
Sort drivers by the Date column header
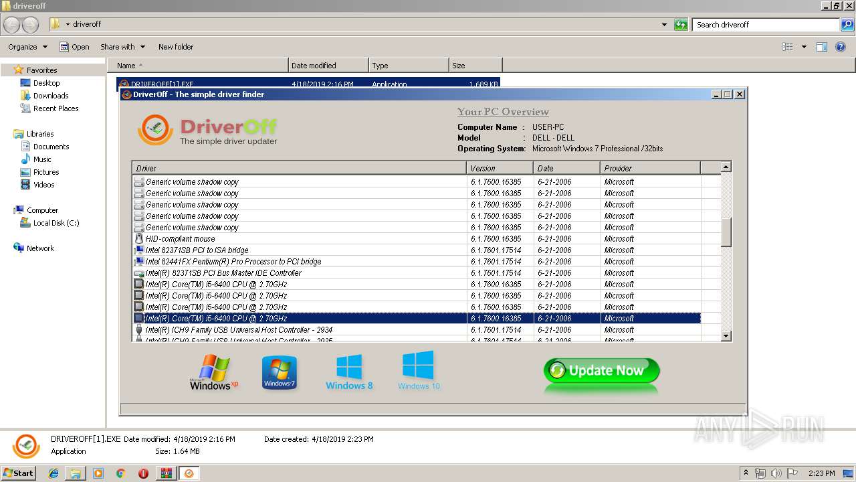(566, 168)
